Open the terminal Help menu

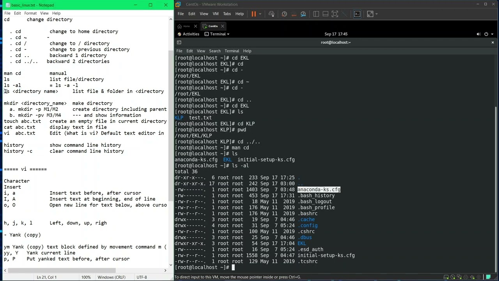[x=247, y=51]
